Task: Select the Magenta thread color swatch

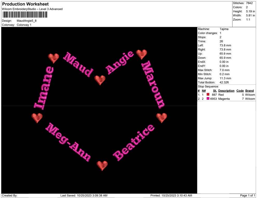Action: (208, 99)
